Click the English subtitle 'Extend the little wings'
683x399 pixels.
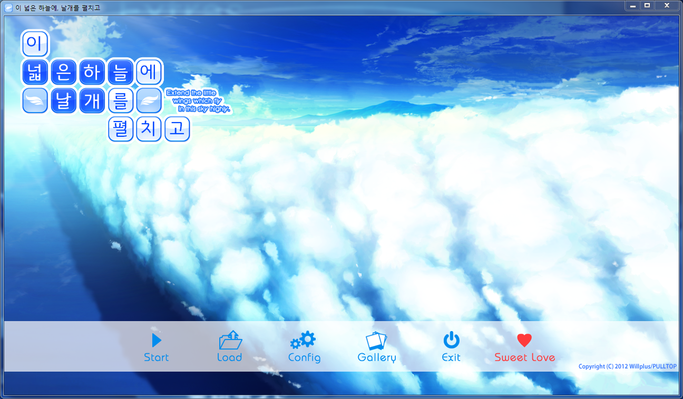tap(199, 101)
